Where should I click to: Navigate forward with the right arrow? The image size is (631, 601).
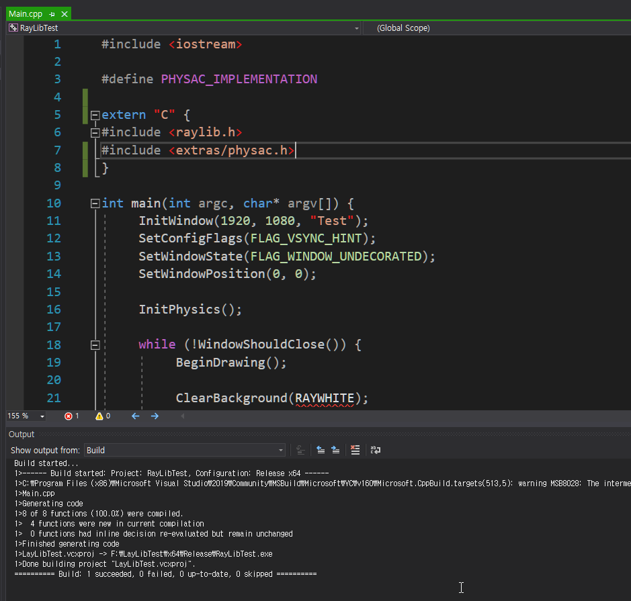(x=155, y=416)
